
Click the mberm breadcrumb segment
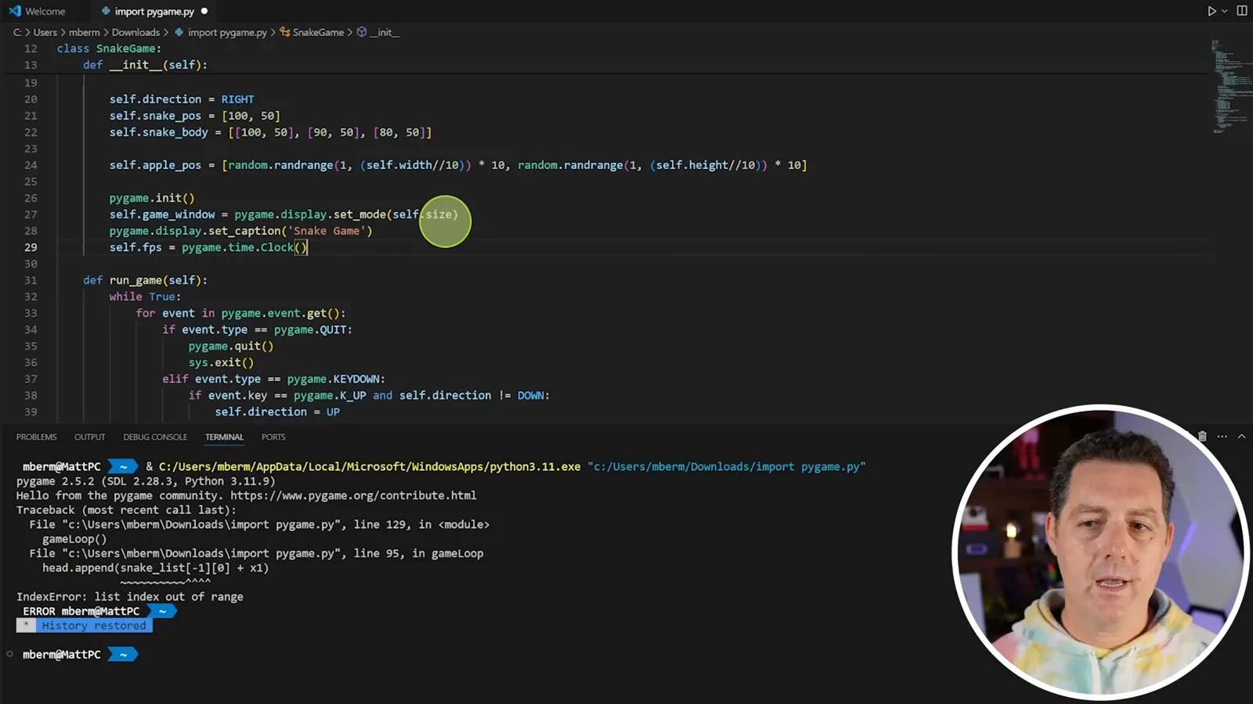84,32
